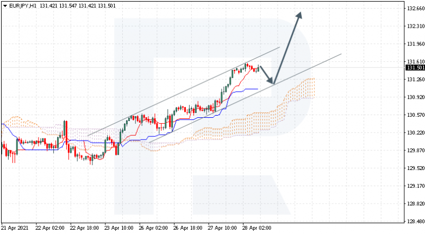
Task: Select price axis label 131.960
Action: [416, 44]
